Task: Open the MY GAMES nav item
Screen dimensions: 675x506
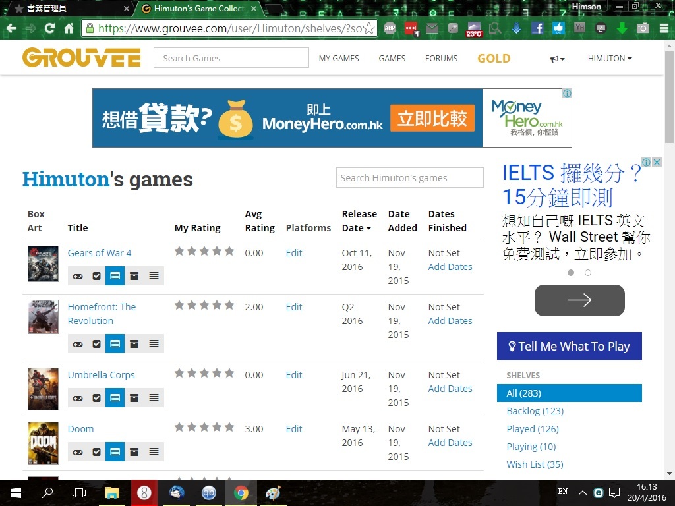Action: pos(339,58)
